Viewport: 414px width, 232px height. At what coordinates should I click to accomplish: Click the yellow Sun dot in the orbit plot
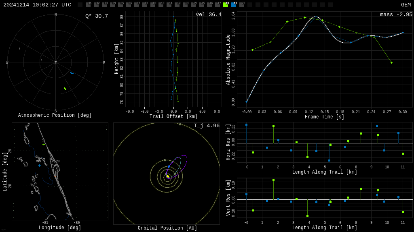point(168,176)
